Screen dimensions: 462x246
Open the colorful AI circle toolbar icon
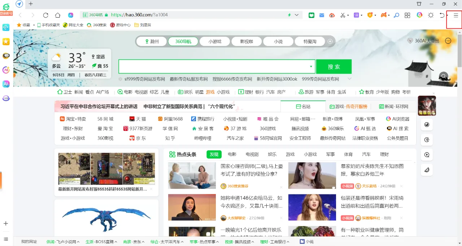coord(419,15)
